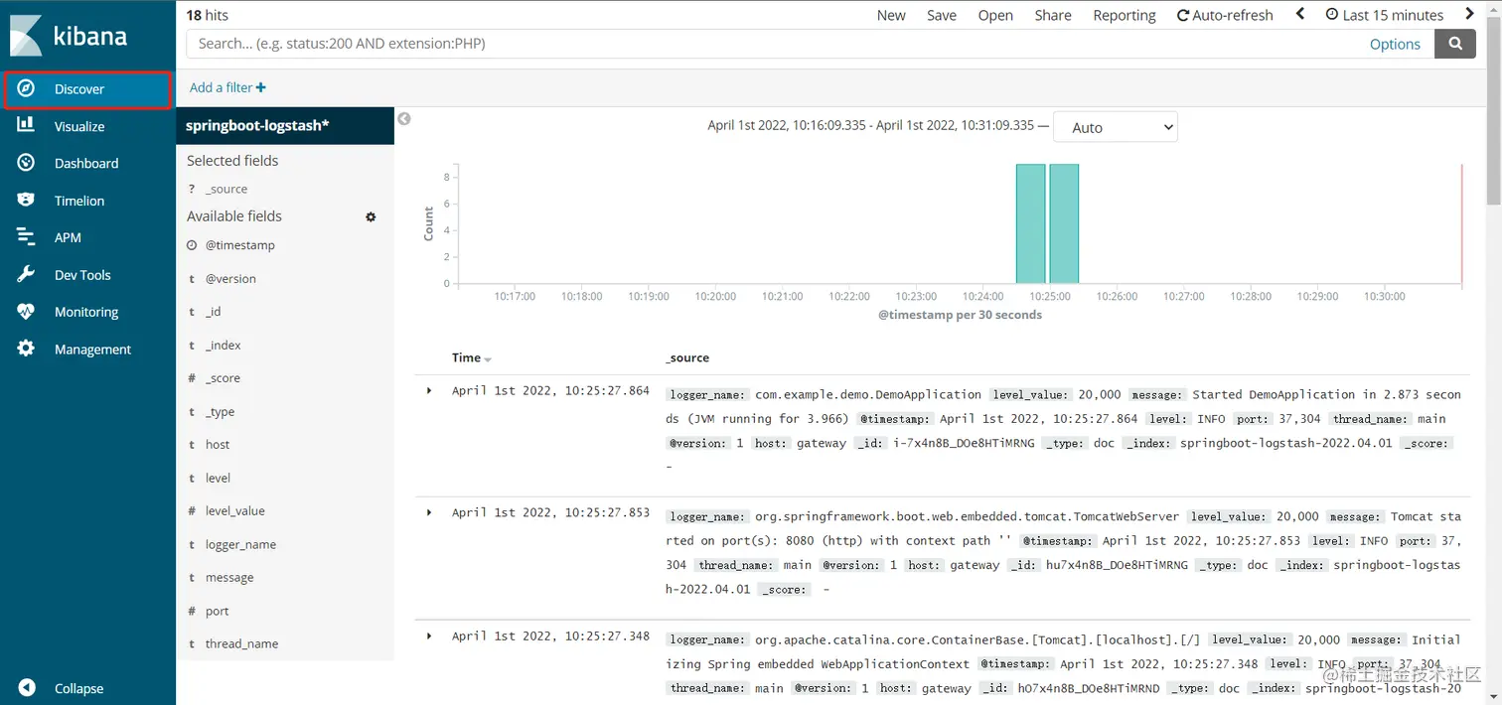Select the @timestamp available field
Viewport: 1502px width, 705px height.
tap(239, 245)
